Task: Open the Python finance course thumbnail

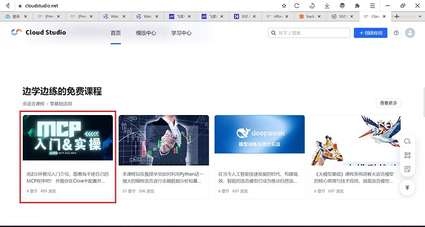Action: (164, 140)
